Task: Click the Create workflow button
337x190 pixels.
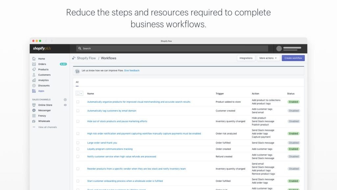Action: tap(293, 58)
